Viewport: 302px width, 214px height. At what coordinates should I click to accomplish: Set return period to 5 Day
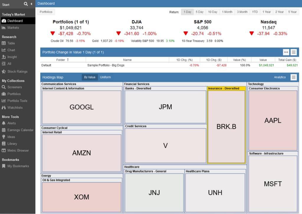(x=200, y=12)
